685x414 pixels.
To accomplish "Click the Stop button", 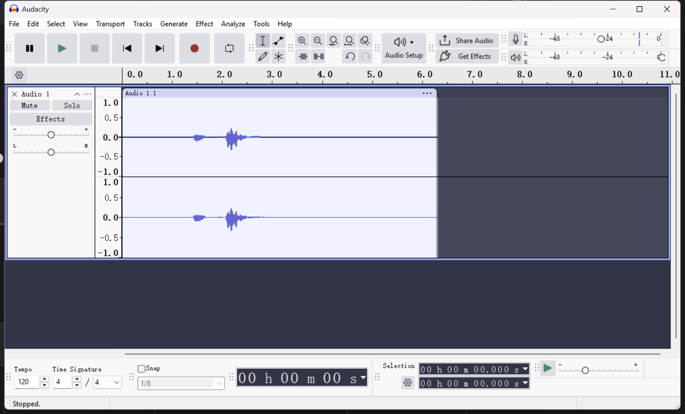I will click(94, 48).
